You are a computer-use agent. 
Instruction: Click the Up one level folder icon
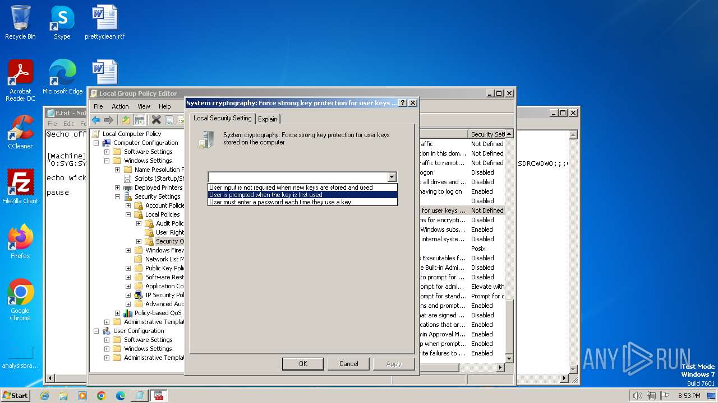click(126, 120)
